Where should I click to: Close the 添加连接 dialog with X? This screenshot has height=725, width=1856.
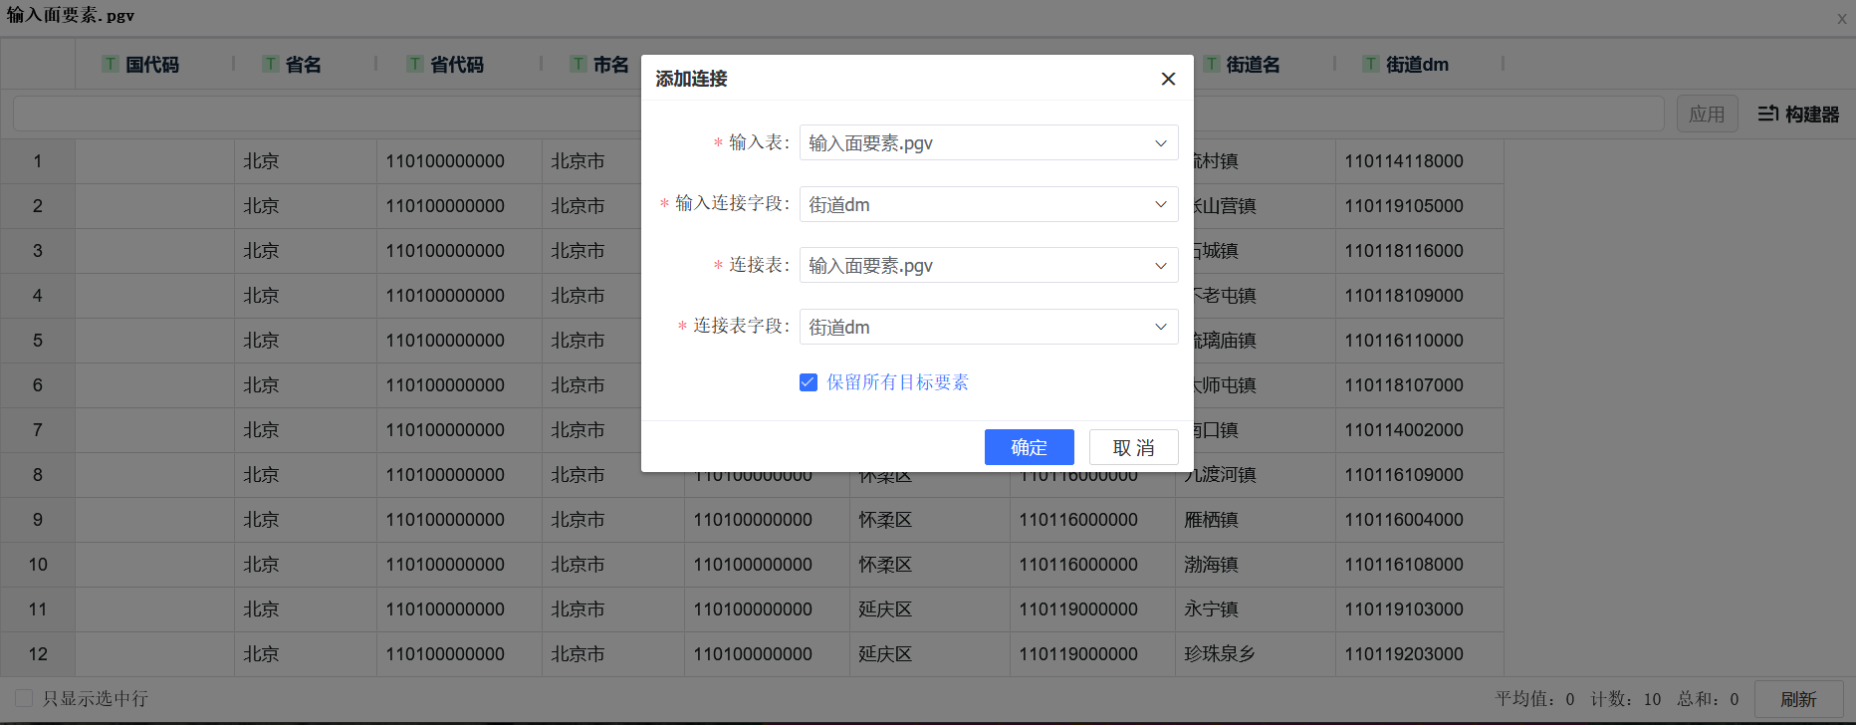click(x=1168, y=79)
